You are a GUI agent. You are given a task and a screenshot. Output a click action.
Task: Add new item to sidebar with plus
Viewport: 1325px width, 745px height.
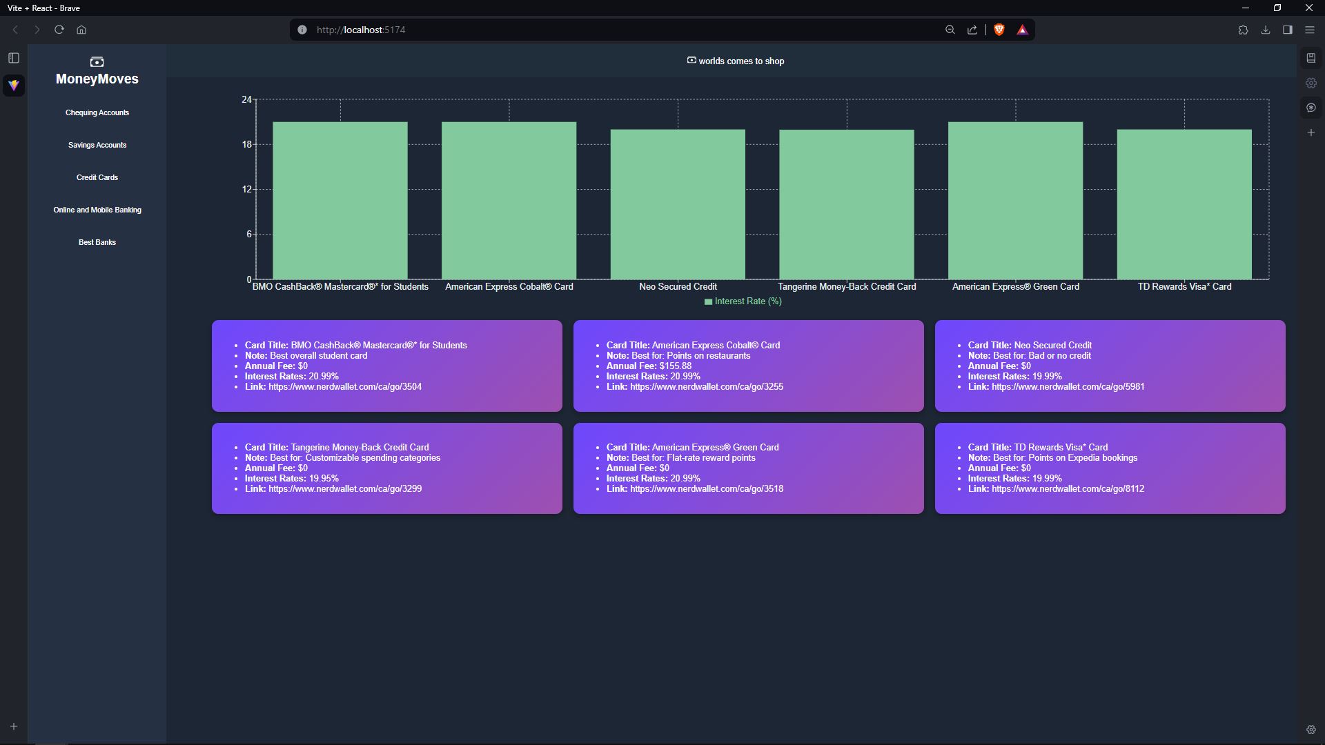click(x=1311, y=132)
